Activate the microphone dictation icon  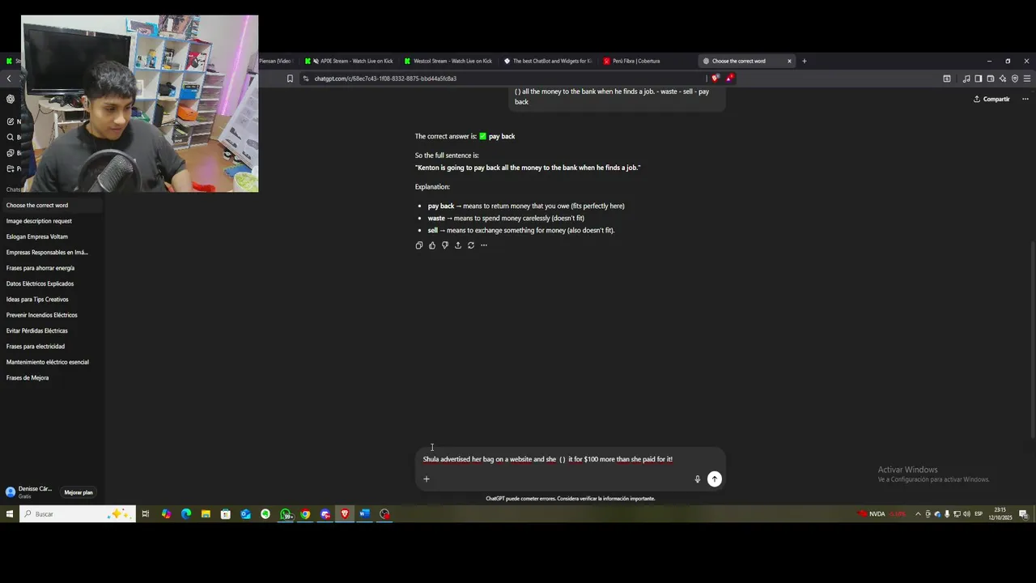697,479
